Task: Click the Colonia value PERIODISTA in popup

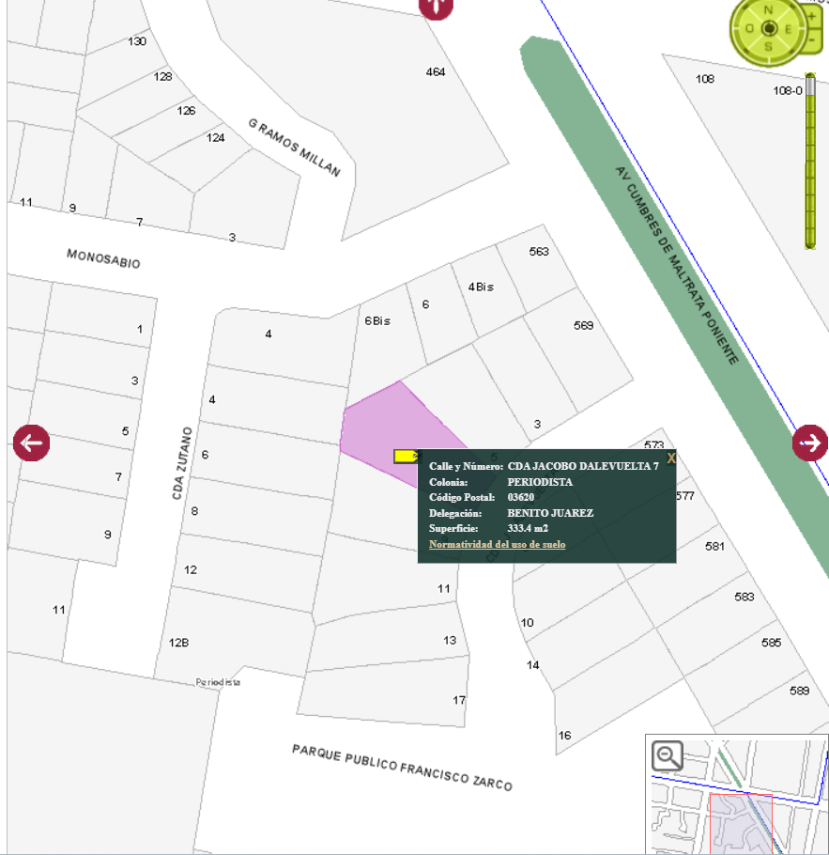Action: pyautogui.click(x=540, y=482)
